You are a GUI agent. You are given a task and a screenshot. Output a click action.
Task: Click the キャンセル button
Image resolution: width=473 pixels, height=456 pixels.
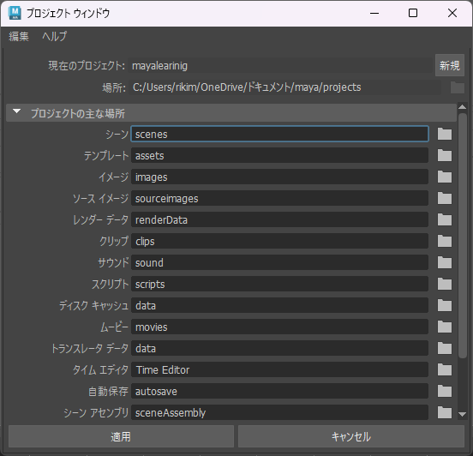pos(351,436)
